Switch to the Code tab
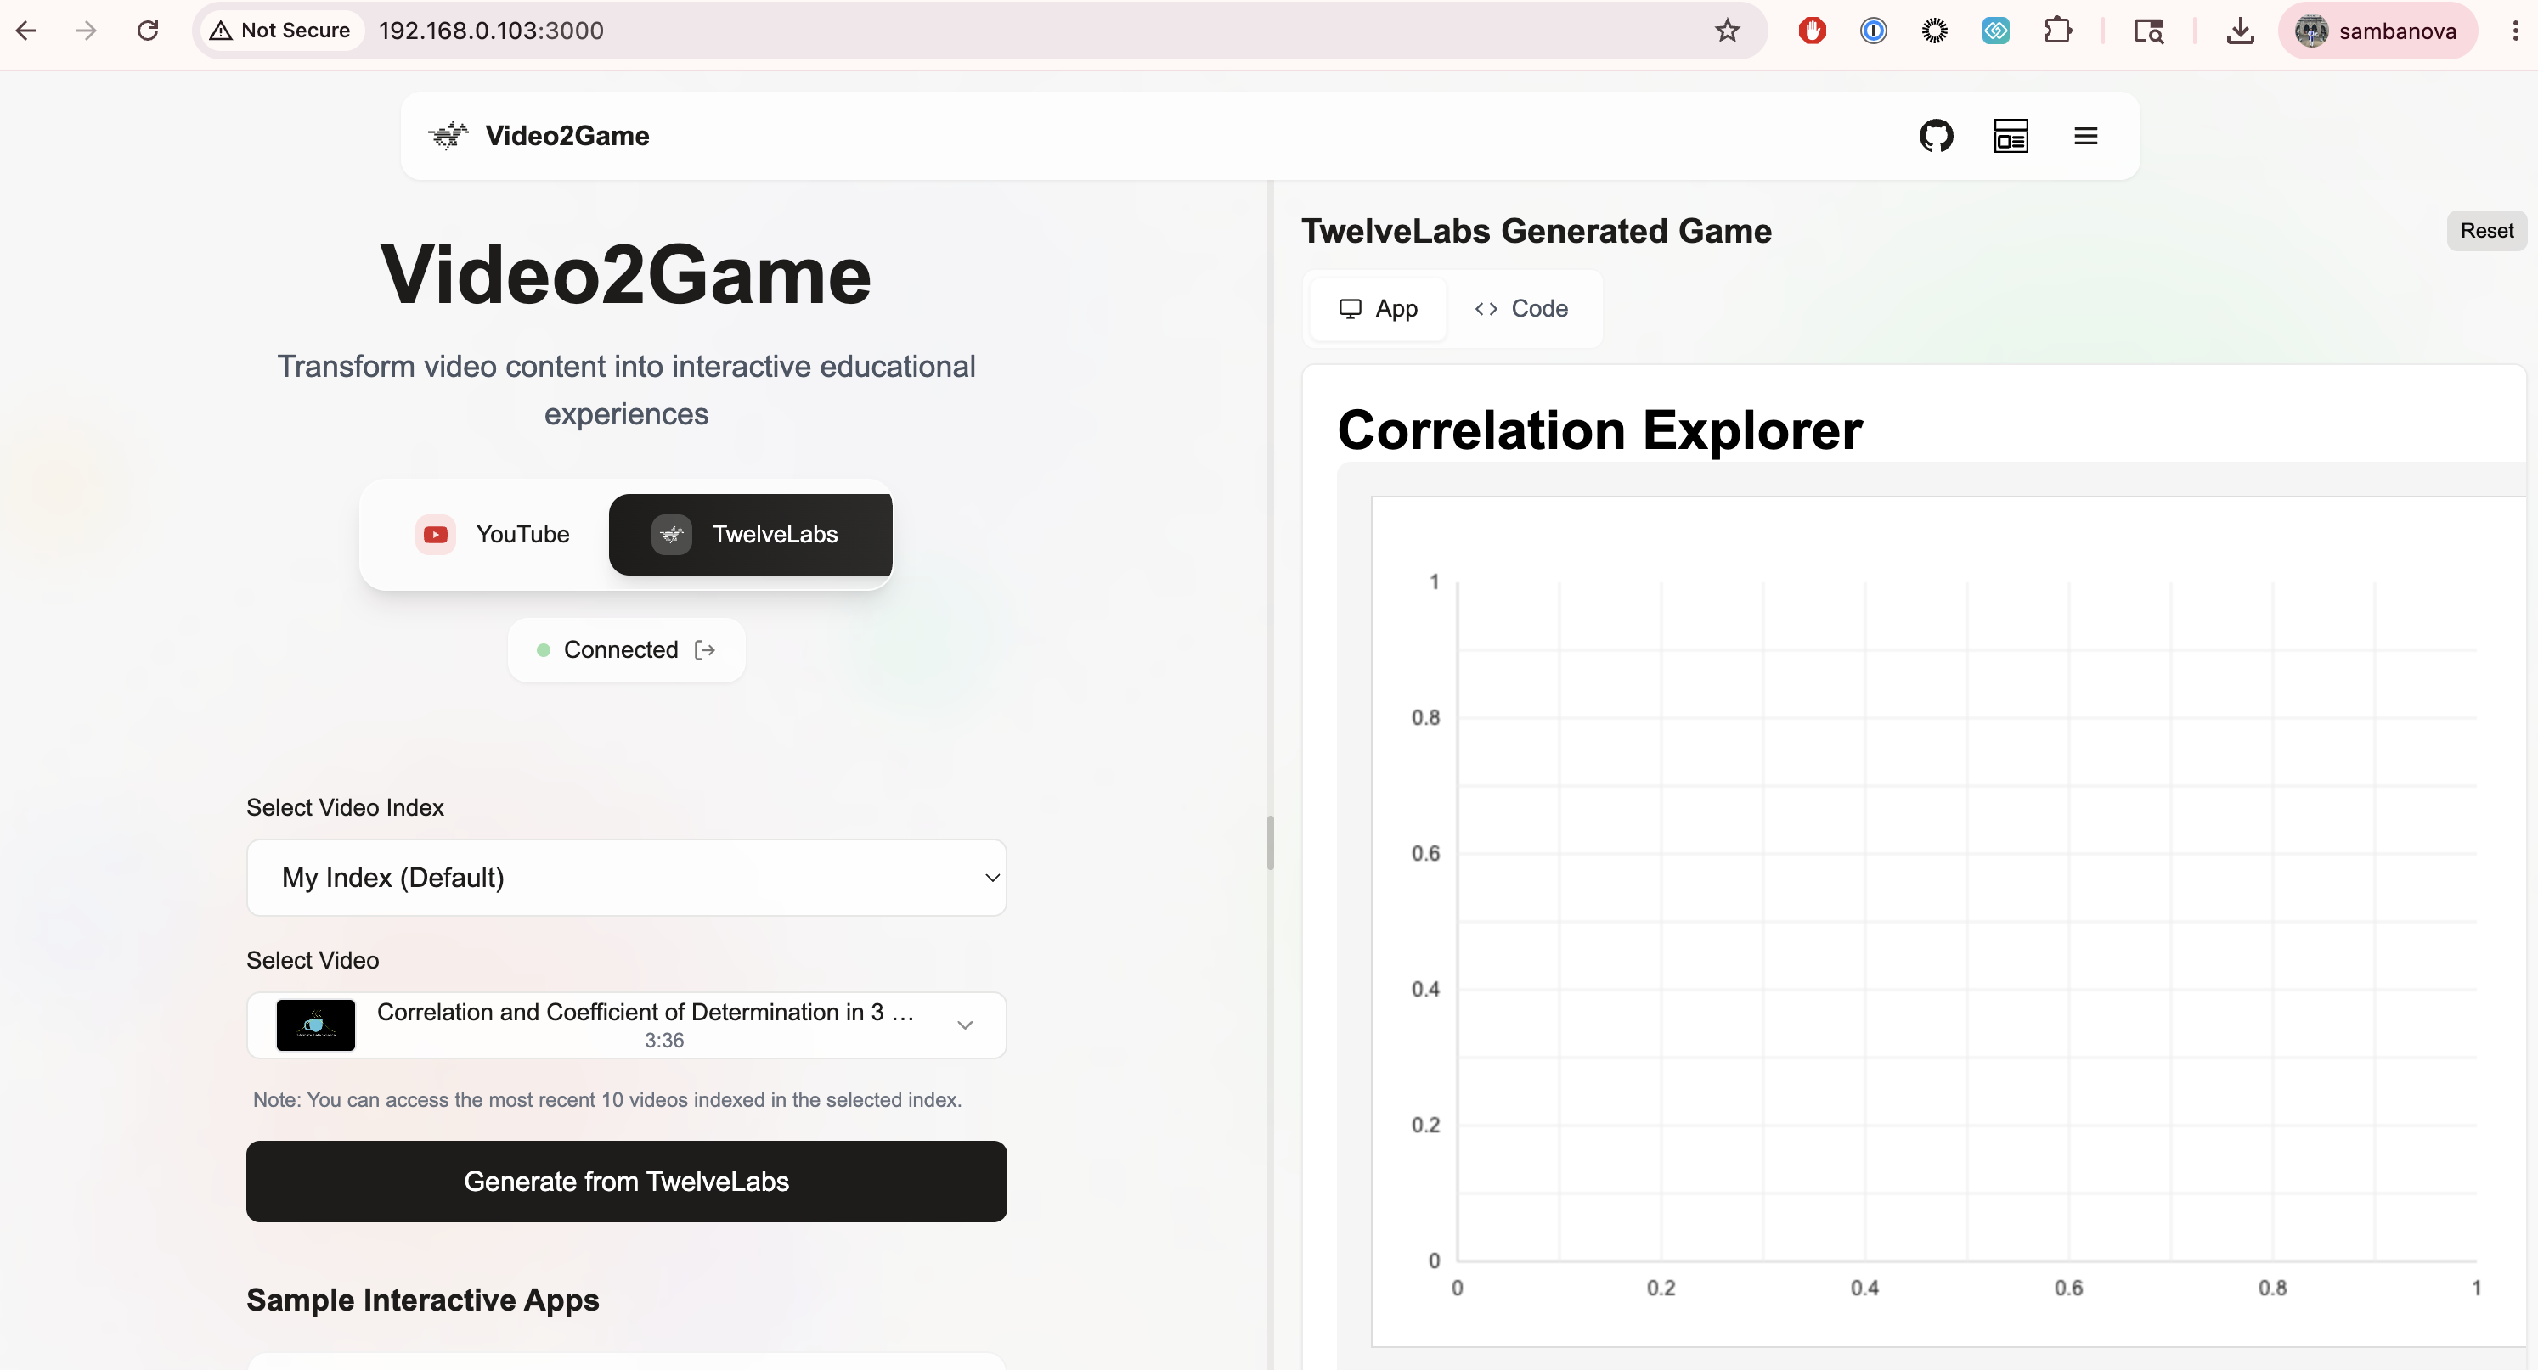 click(1521, 308)
